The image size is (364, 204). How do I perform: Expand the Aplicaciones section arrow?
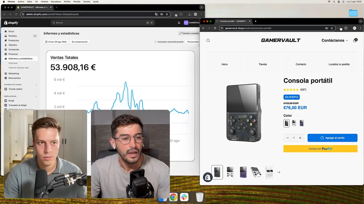pyautogui.click(x=36, y=96)
